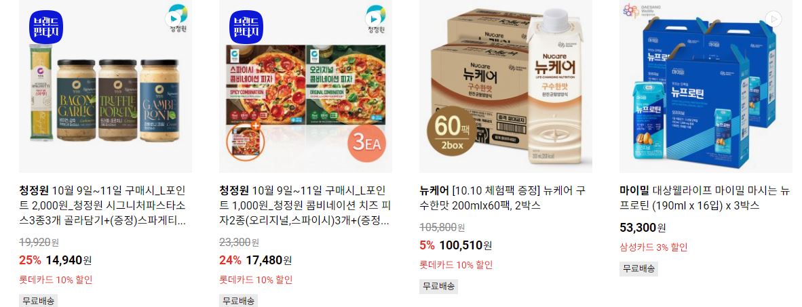Click the 브랜드판타지 badge on pasta sauce product
Viewport: 802px width, 307px height.
tap(46, 26)
